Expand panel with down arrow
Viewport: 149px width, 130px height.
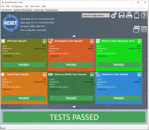[x=74, y=107]
